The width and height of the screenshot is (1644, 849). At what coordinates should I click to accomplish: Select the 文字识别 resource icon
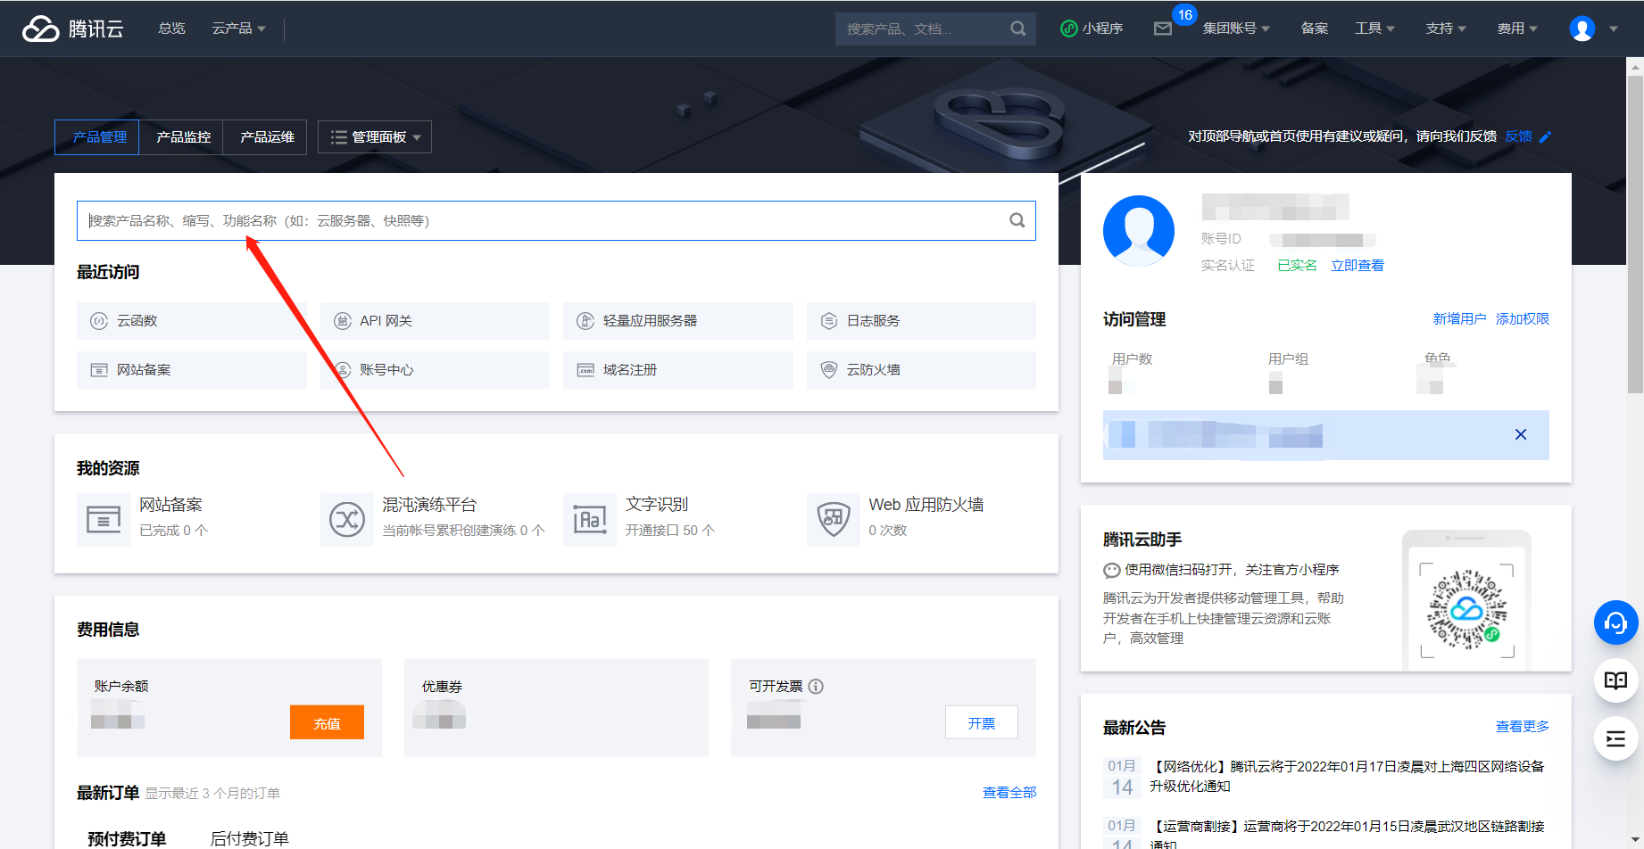click(590, 519)
